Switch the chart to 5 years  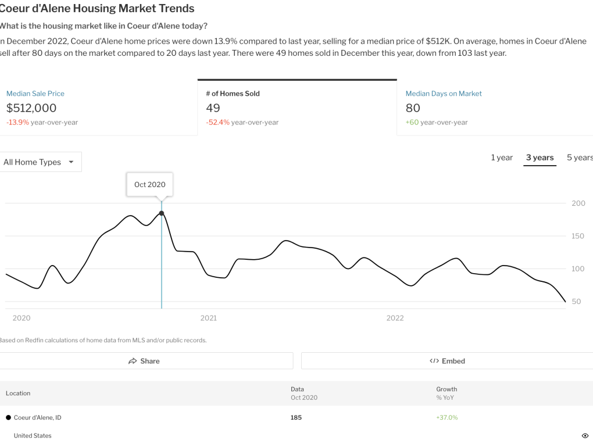580,157
